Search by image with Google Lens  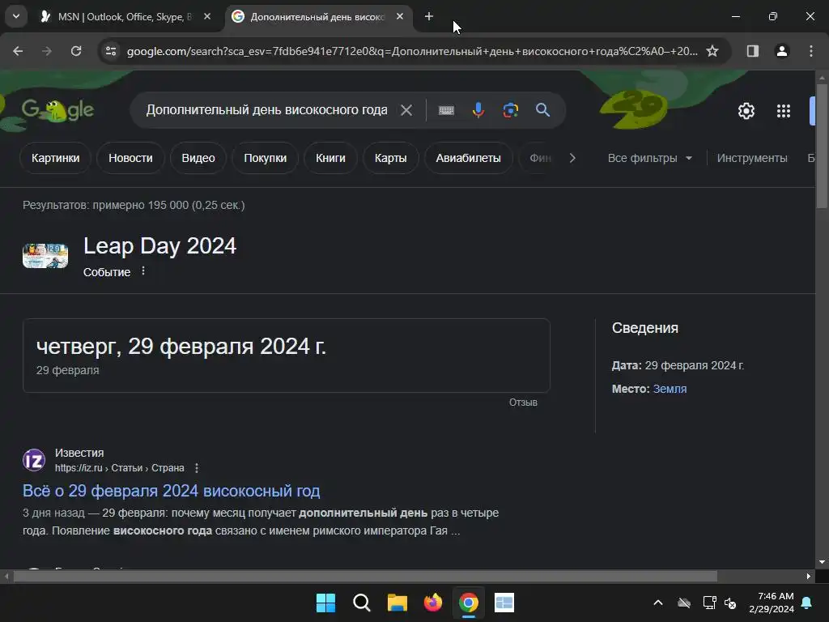[x=510, y=110]
